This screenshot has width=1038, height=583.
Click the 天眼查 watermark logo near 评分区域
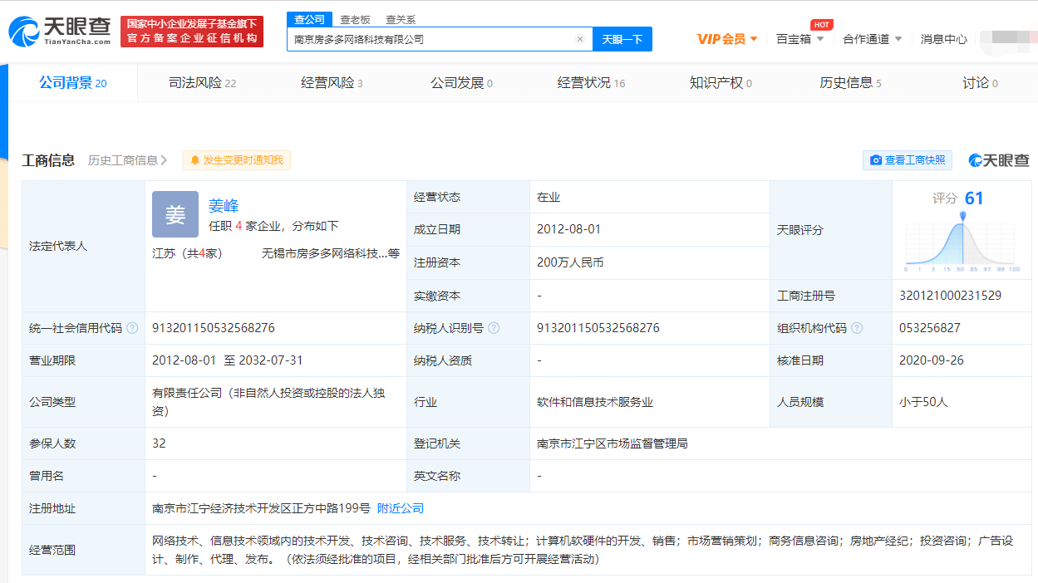click(x=997, y=159)
